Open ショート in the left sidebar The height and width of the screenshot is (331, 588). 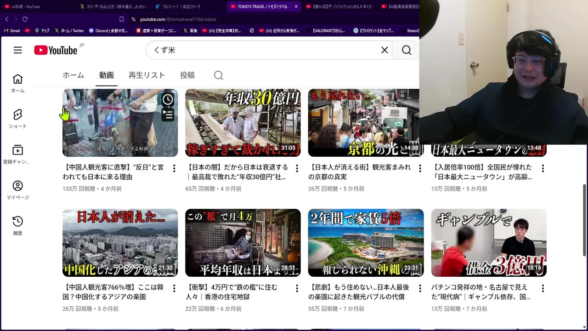17,119
